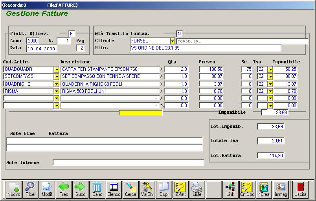Viewport: 316px width, 201px height.
Task: Click the F)att. R)icev. field showing F
Action: point(72,34)
